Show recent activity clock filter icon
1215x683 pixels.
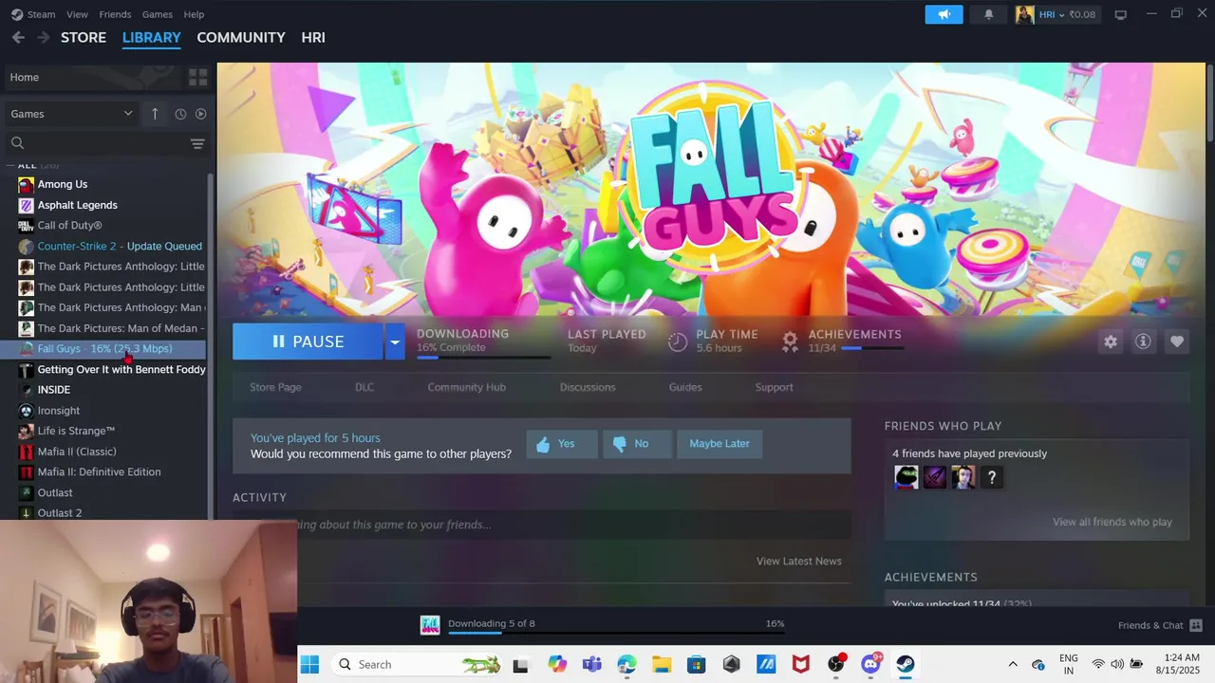pos(180,114)
